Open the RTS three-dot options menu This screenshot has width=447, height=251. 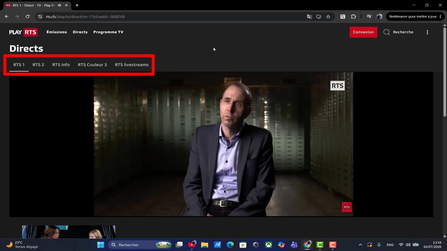(x=427, y=32)
